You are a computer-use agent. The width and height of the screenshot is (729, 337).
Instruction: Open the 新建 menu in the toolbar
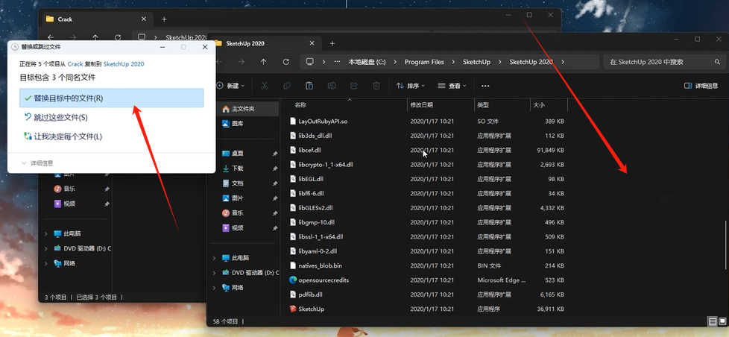coord(230,86)
